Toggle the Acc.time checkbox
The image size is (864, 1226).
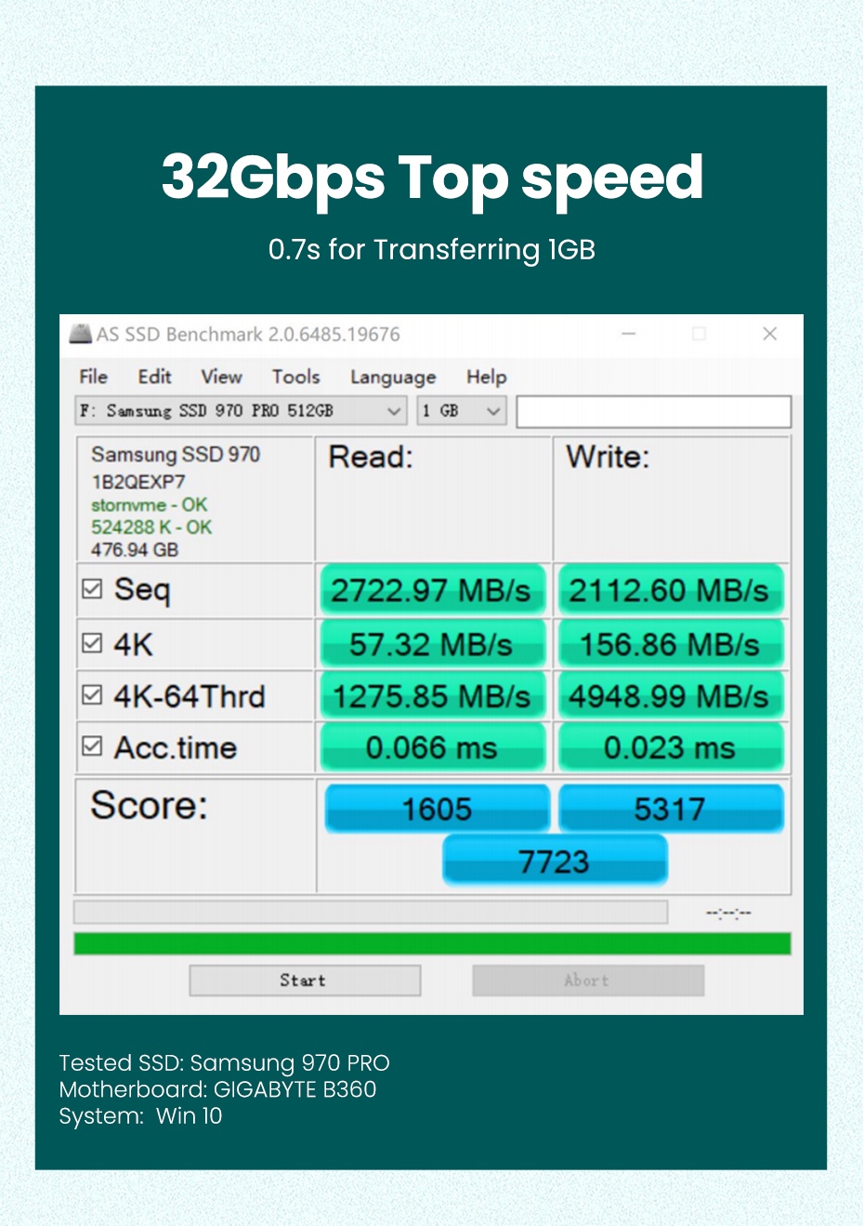point(92,746)
